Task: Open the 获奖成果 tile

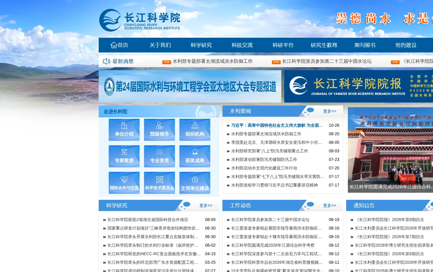Action: (x=195, y=156)
